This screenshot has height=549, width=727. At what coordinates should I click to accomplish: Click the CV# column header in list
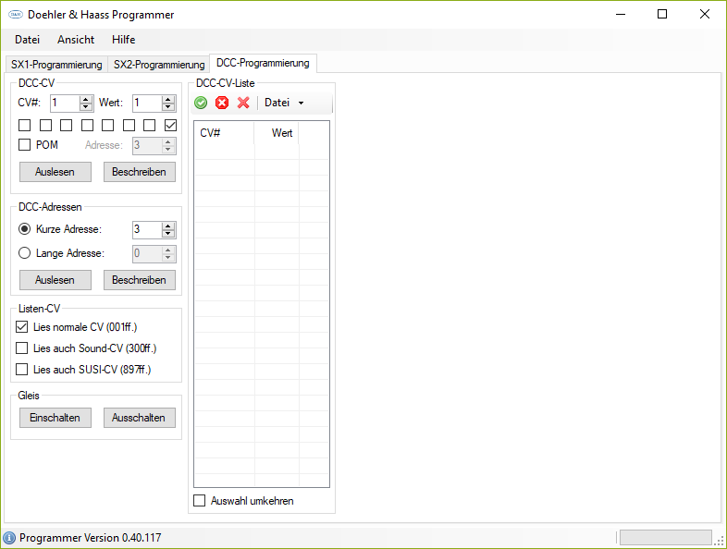coord(224,133)
